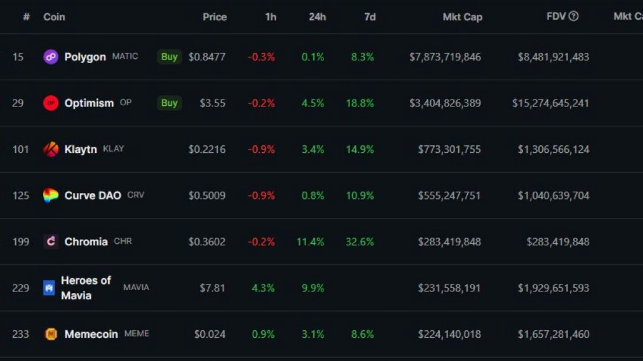This screenshot has height=361, width=643.
Task: Open the Heroes of Mavia link
Action: pyautogui.click(x=86, y=288)
